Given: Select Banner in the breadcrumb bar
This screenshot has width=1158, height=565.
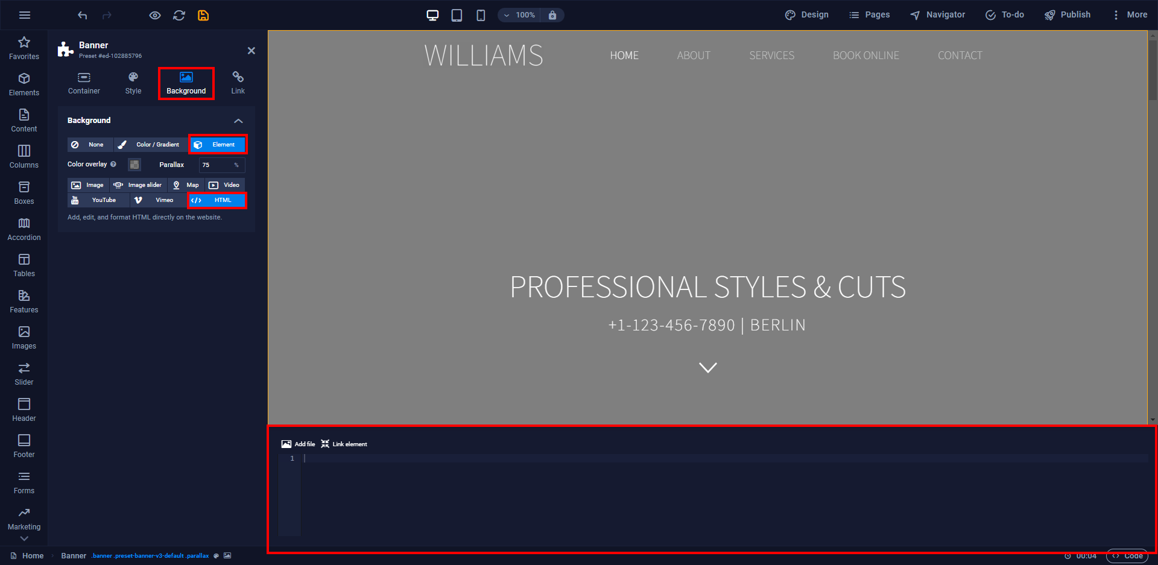Looking at the screenshot, I should coord(74,556).
